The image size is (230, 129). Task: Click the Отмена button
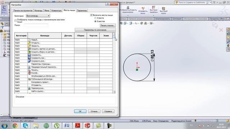[x=94, y=111]
